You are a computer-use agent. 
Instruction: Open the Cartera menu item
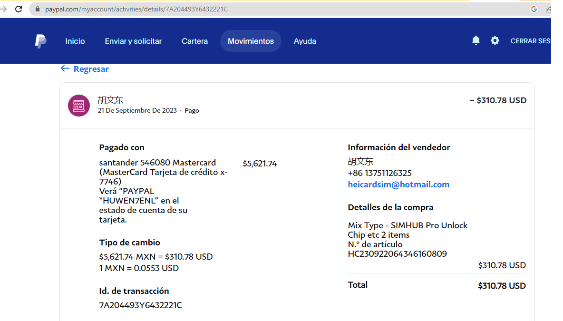194,41
